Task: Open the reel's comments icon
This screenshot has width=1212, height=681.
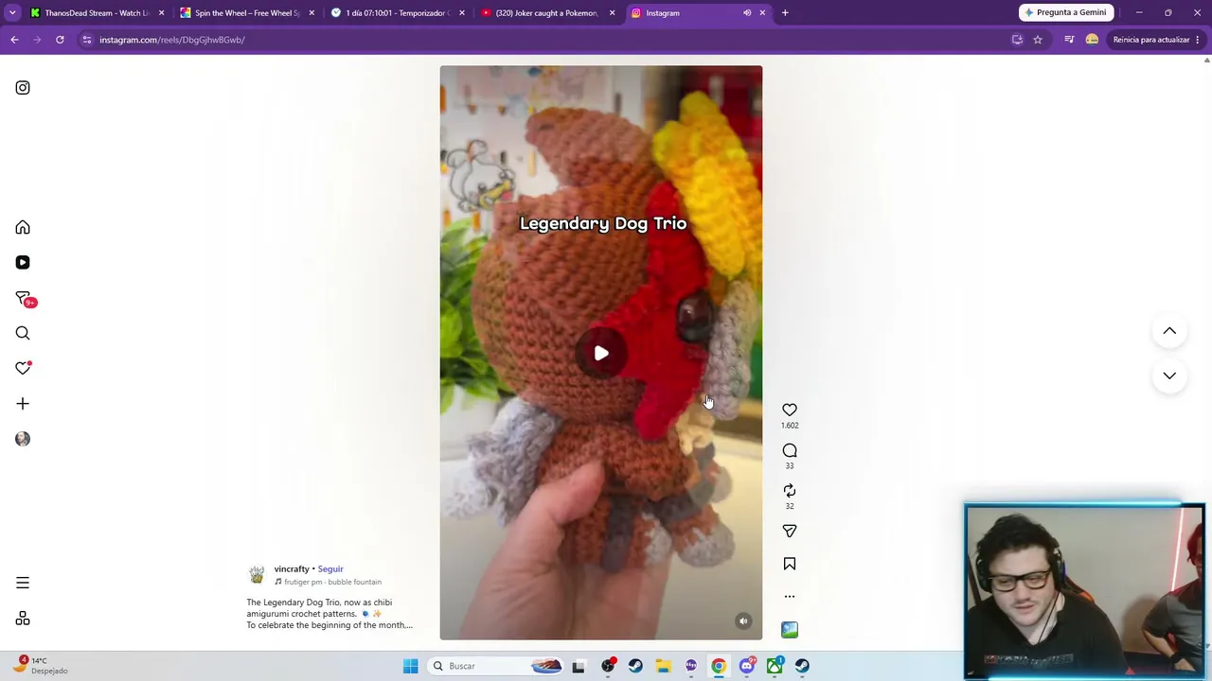Action: pos(790,450)
